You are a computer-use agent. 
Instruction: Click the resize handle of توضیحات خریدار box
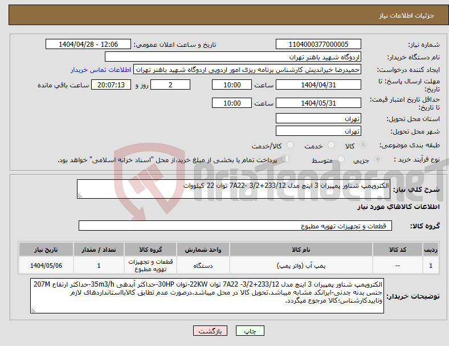point(33,311)
